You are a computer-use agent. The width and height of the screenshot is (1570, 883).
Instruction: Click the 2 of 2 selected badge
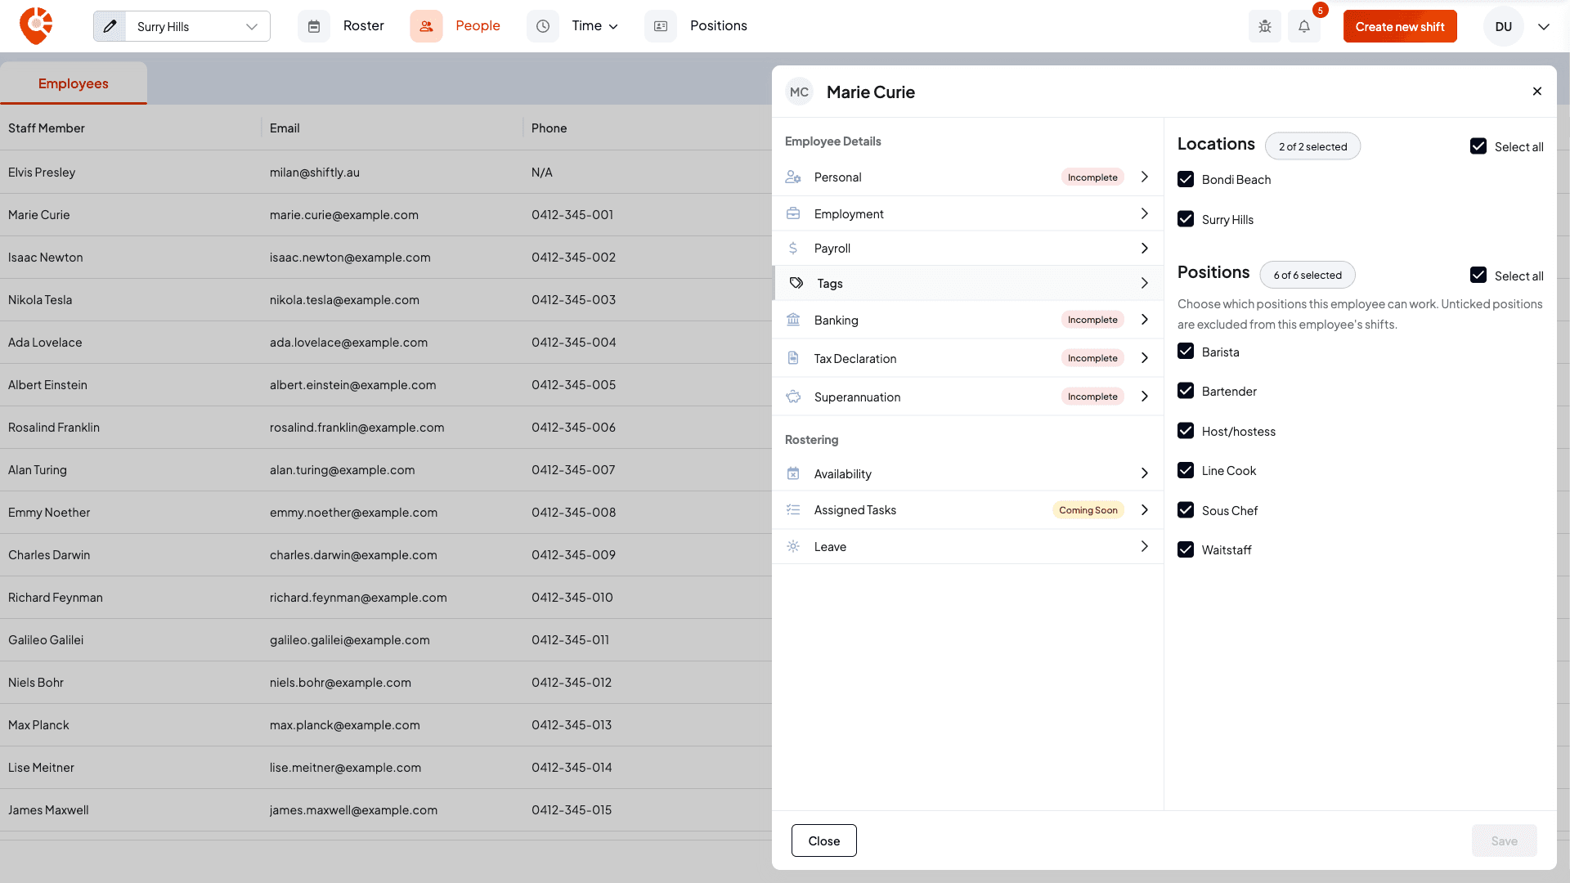pos(1312,146)
